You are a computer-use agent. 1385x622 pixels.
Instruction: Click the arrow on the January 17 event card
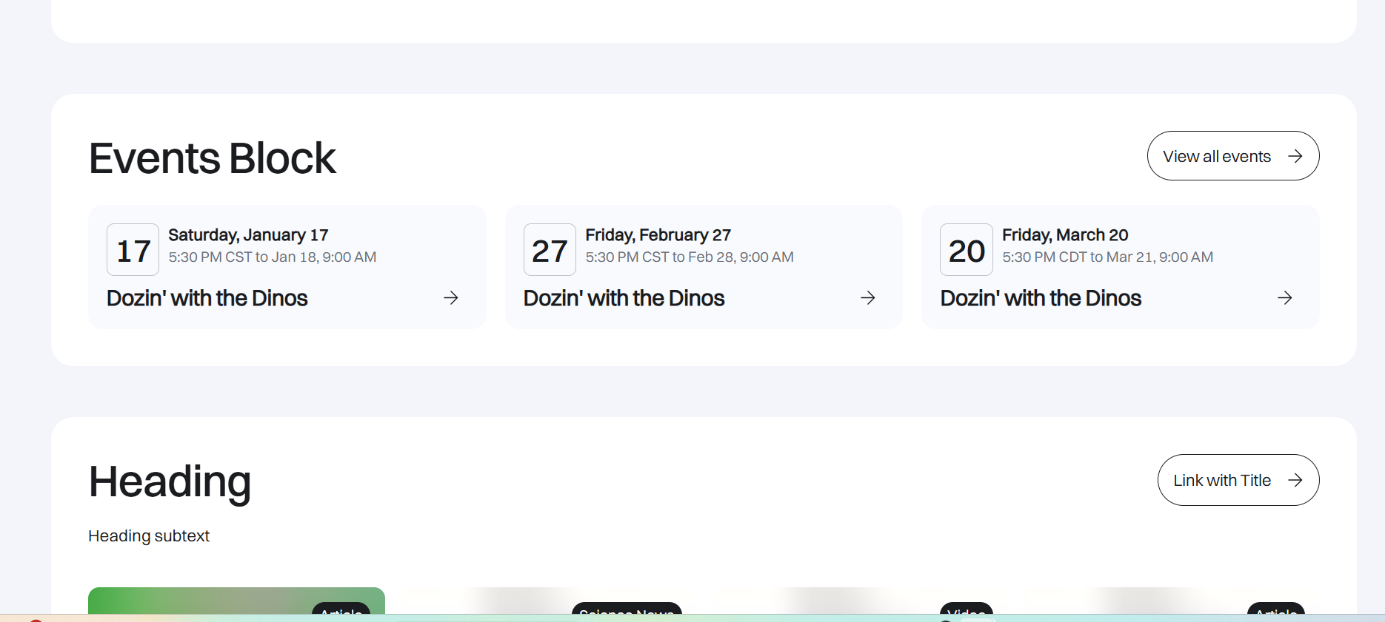point(451,298)
